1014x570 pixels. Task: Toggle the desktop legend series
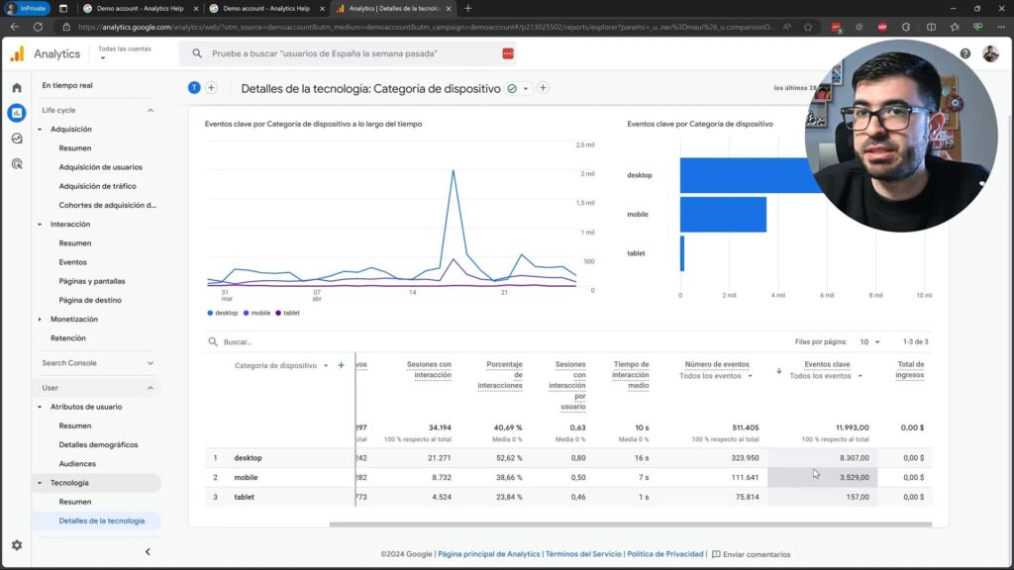coord(223,313)
